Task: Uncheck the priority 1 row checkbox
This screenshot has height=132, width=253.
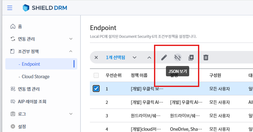Action: click(96, 89)
